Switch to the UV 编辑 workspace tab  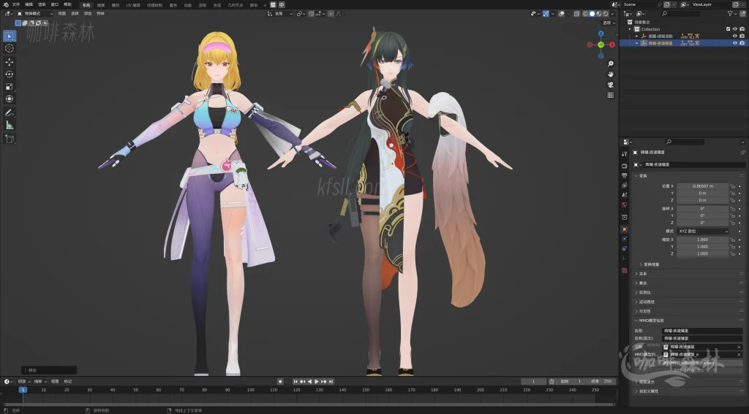133,5
